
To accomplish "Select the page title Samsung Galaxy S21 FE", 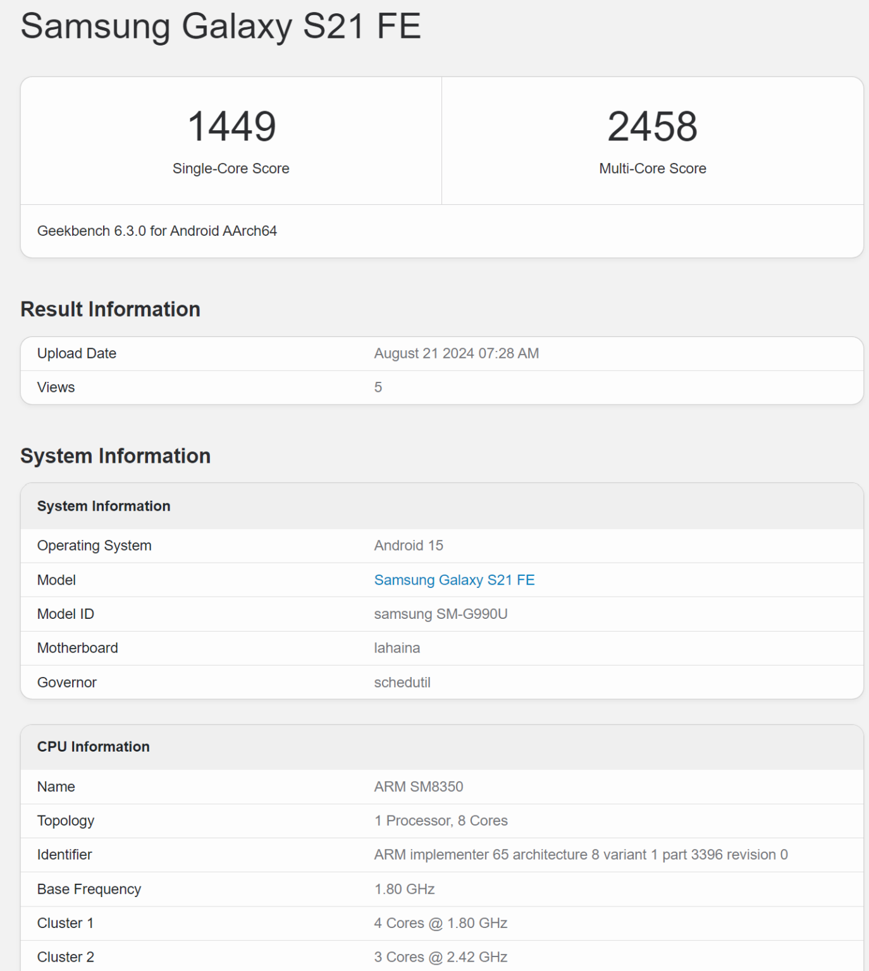I will (220, 27).
